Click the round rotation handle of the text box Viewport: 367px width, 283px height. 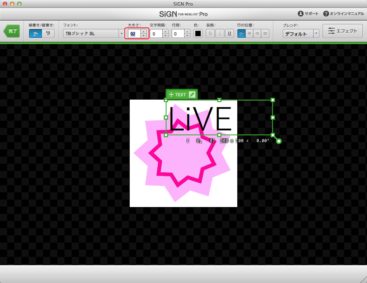click(x=278, y=141)
